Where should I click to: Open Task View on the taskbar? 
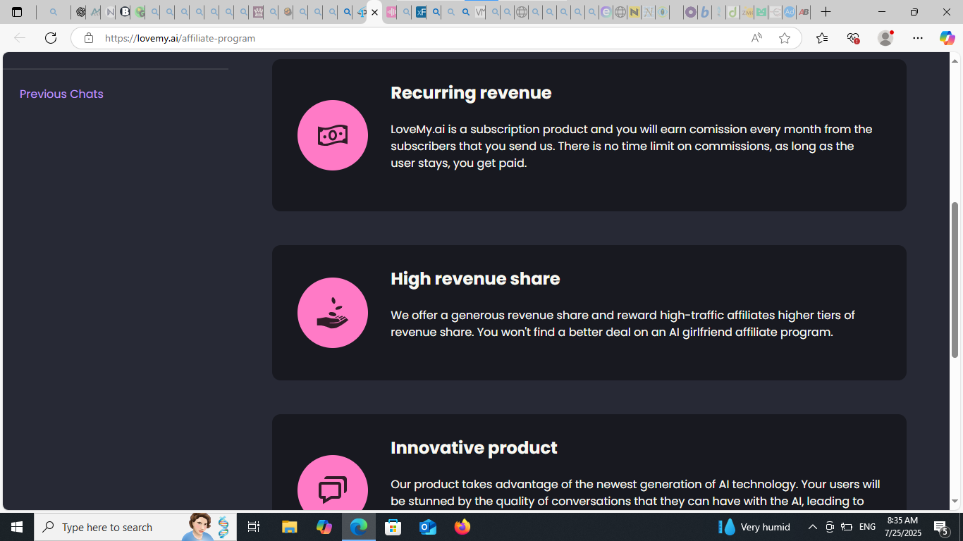tap(254, 527)
